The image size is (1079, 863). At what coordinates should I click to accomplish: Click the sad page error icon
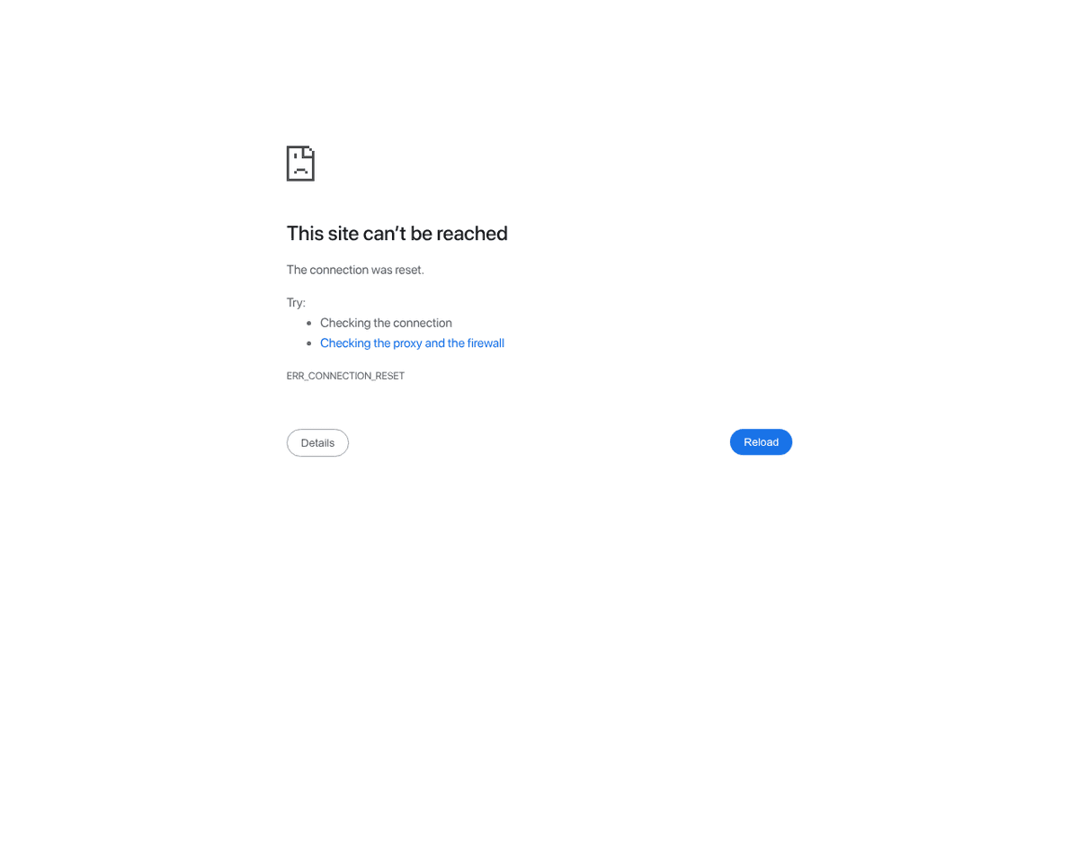pyautogui.click(x=300, y=164)
